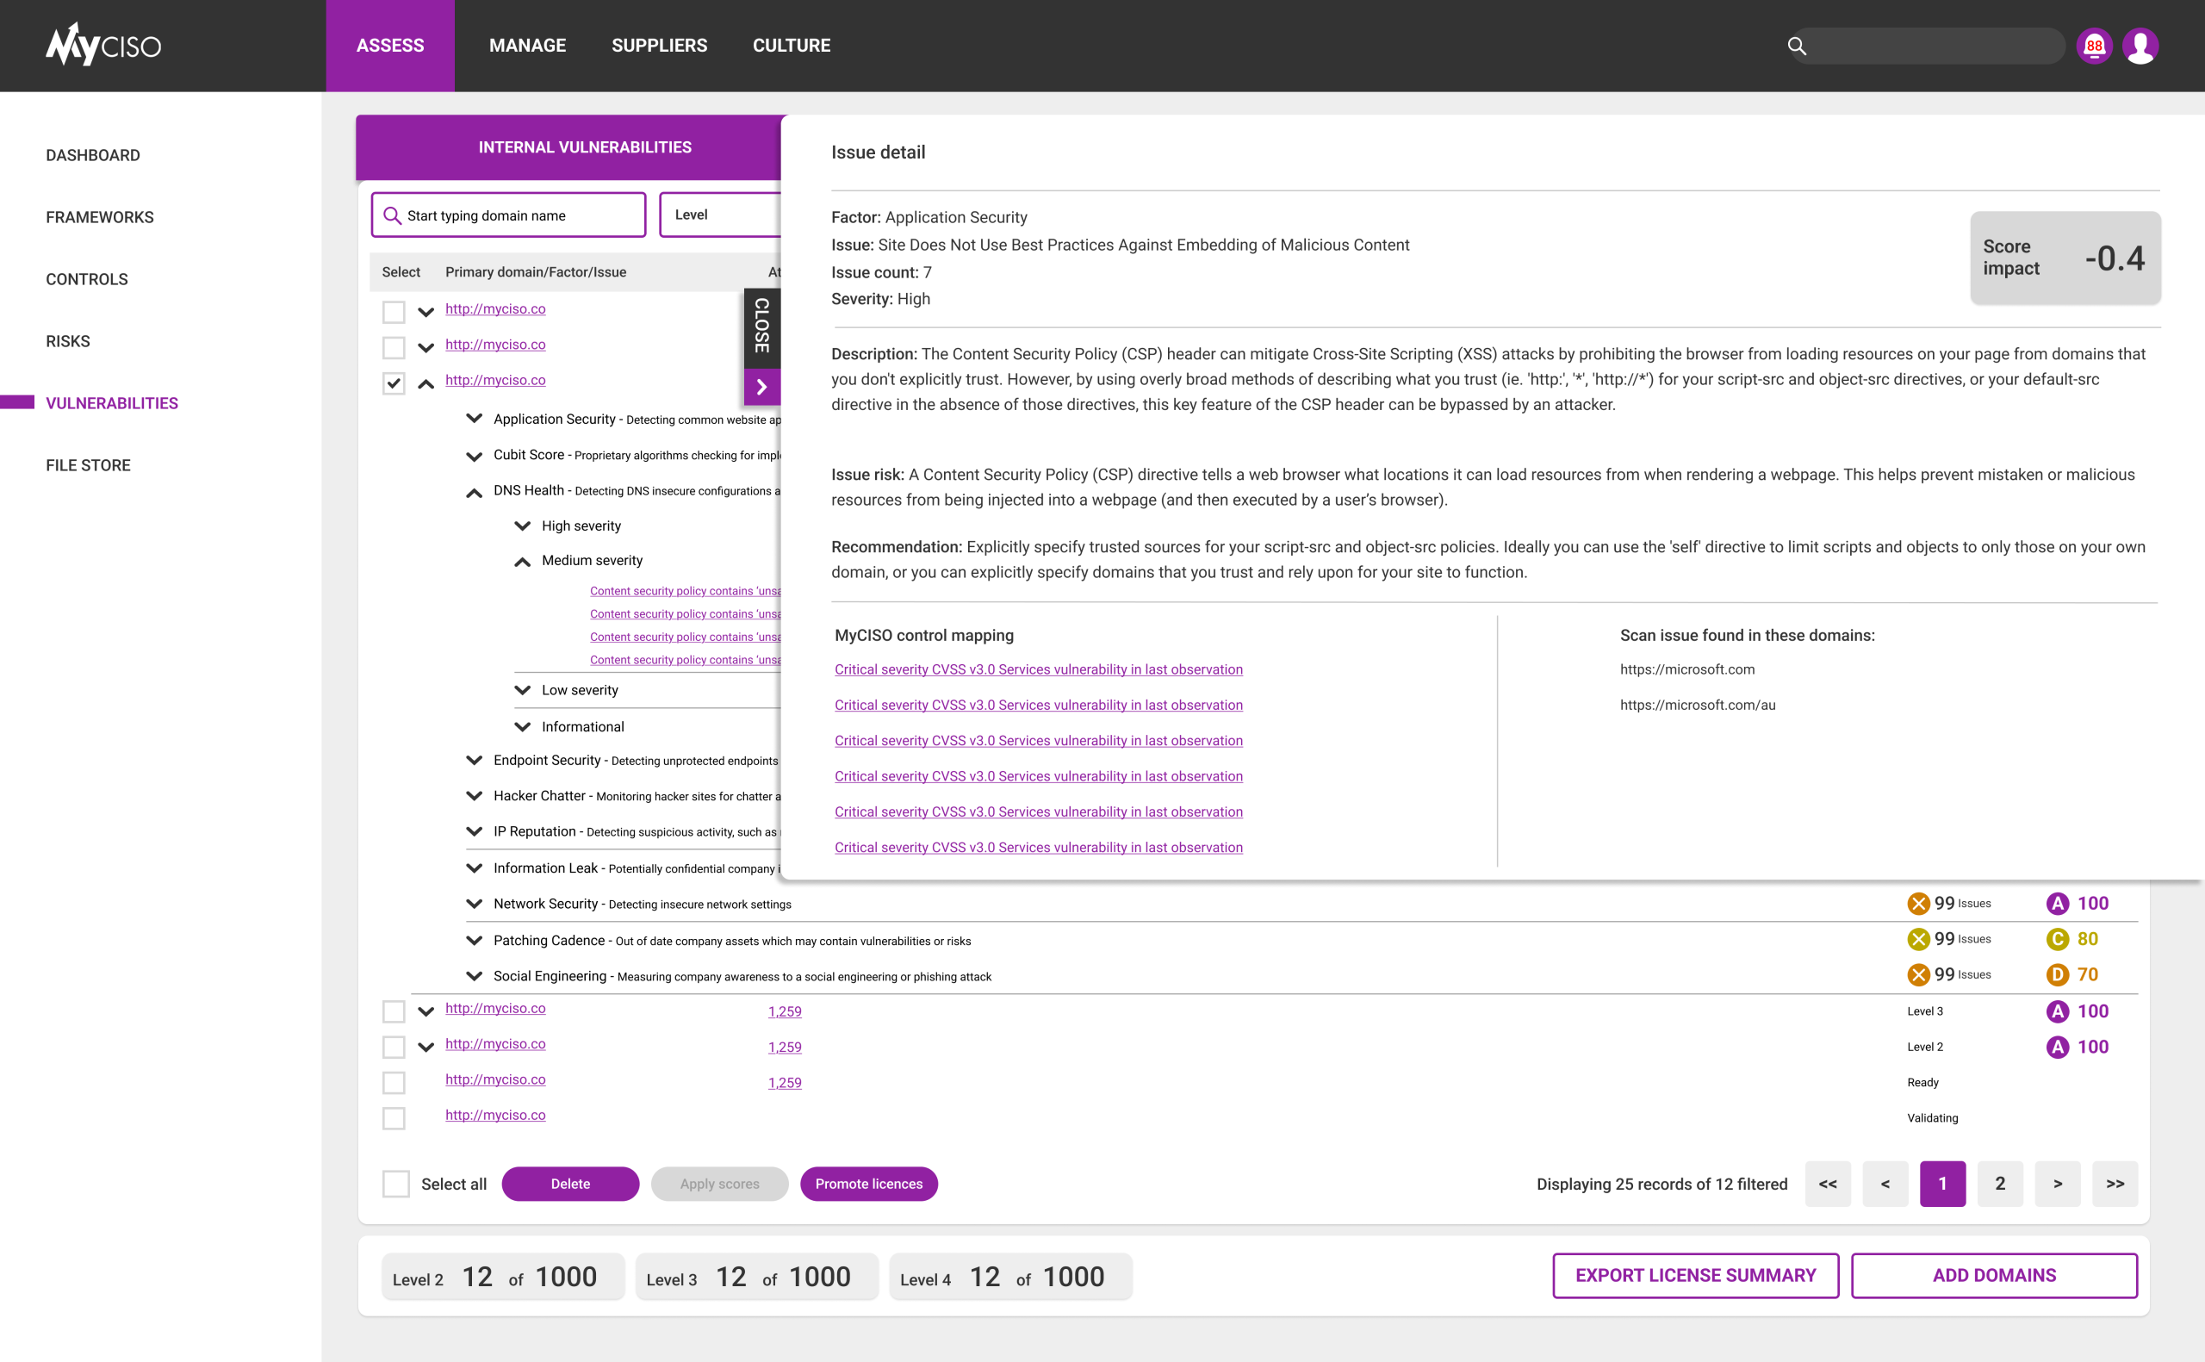The image size is (2205, 1362).
Task: Click the Promote licences button
Action: pos(868,1184)
